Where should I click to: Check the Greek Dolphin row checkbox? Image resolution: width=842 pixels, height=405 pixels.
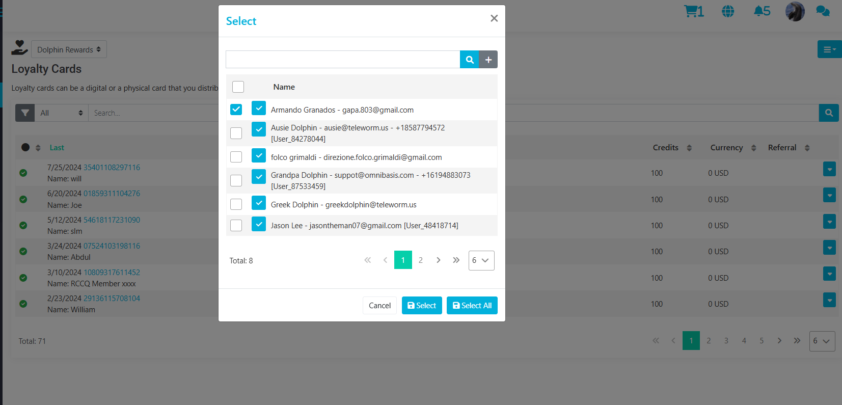tap(236, 204)
